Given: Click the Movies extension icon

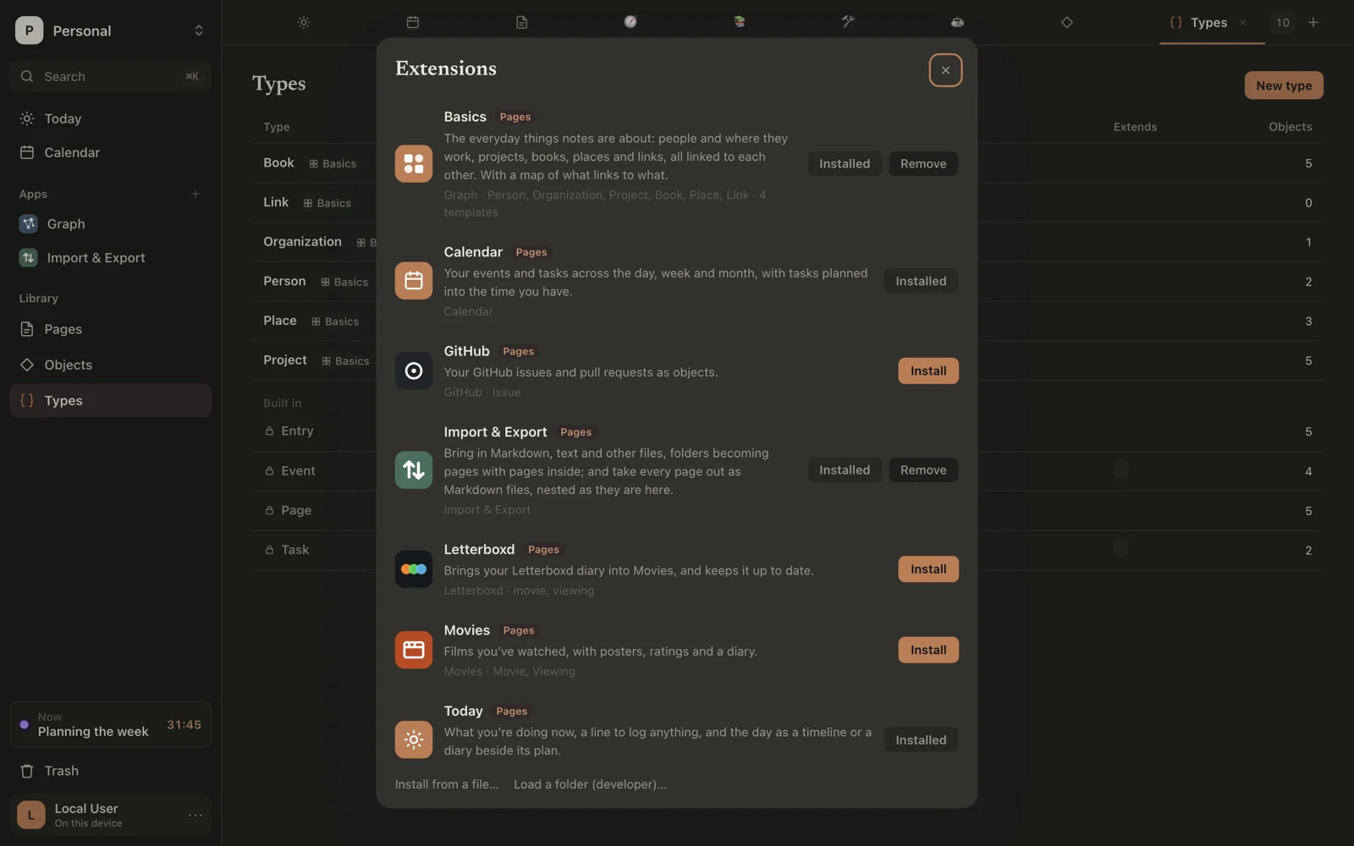Looking at the screenshot, I should point(414,650).
